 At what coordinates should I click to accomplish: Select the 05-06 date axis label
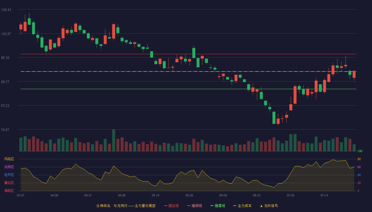click(122, 195)
